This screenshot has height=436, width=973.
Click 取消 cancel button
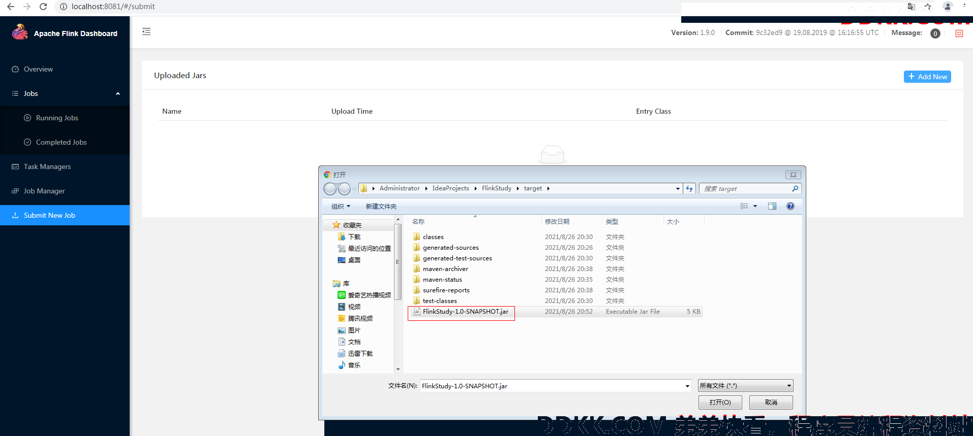771,403
